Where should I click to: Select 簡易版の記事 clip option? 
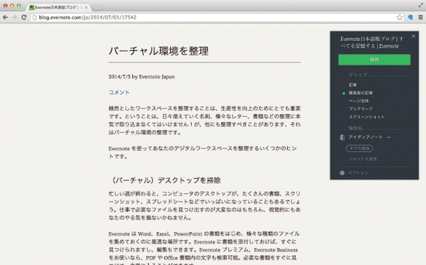[x=360, y=93]
